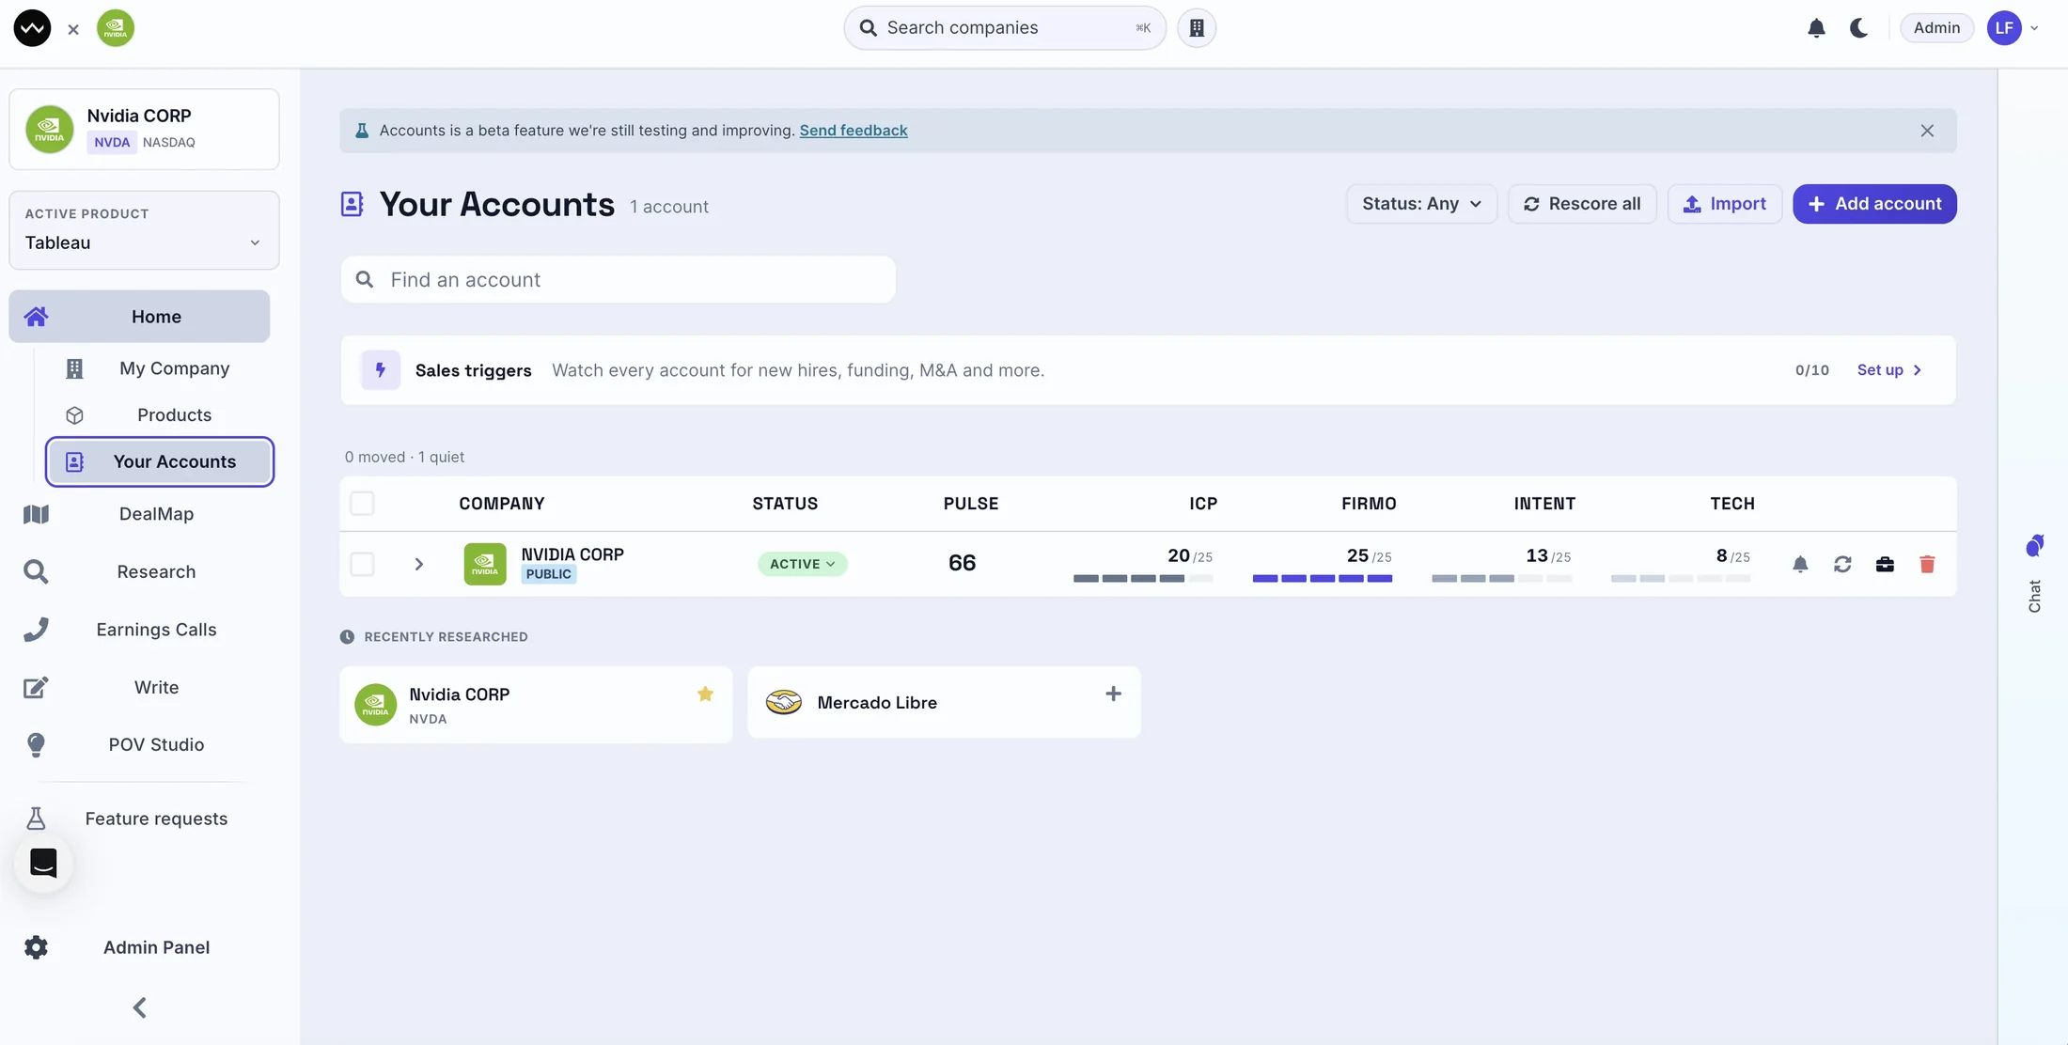Open the Intercom chat launcher icon
The width and height of the screenshot is (2068, 1045).
43,863
